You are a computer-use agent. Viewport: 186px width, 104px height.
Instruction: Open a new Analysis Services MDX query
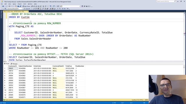pyautogui.click(x=34, y=6)
